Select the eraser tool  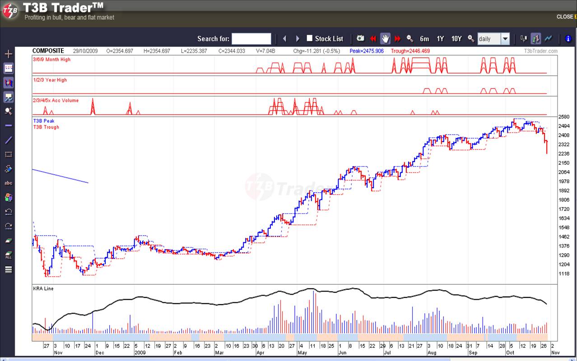[8, 241]
